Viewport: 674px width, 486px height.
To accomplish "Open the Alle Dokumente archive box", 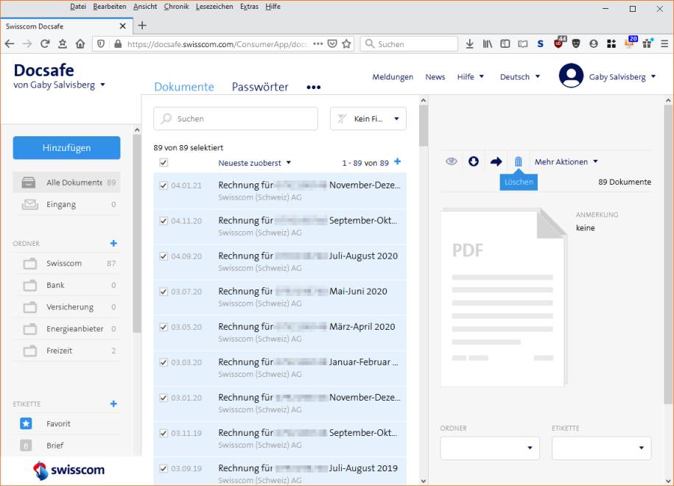I will pos(29,183).
